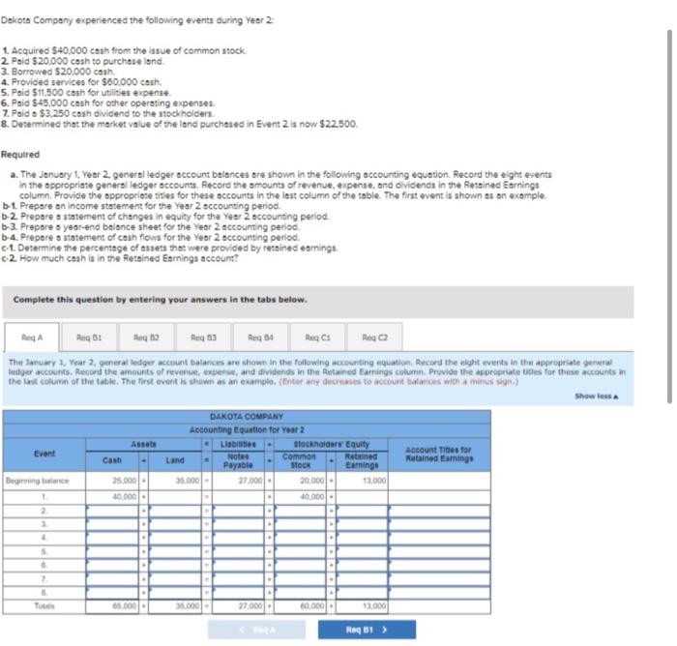Click the Account Titles cell for event 3

(439, 524)
